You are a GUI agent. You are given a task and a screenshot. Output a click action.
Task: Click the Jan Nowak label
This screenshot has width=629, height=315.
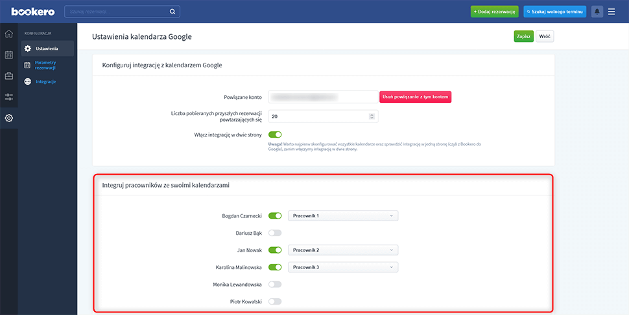pyautogui.click(x=249, y=250)
